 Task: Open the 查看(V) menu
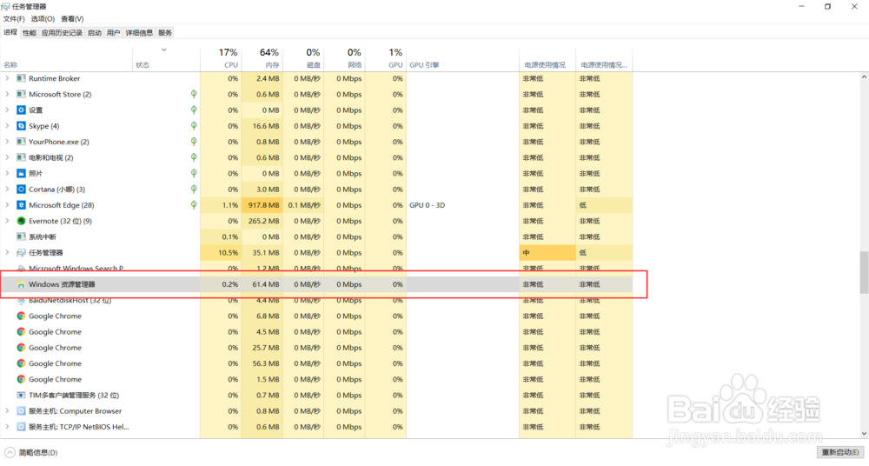tap(72, 19)
